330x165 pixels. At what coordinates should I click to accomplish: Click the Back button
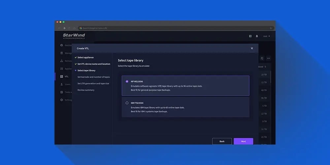222,141
